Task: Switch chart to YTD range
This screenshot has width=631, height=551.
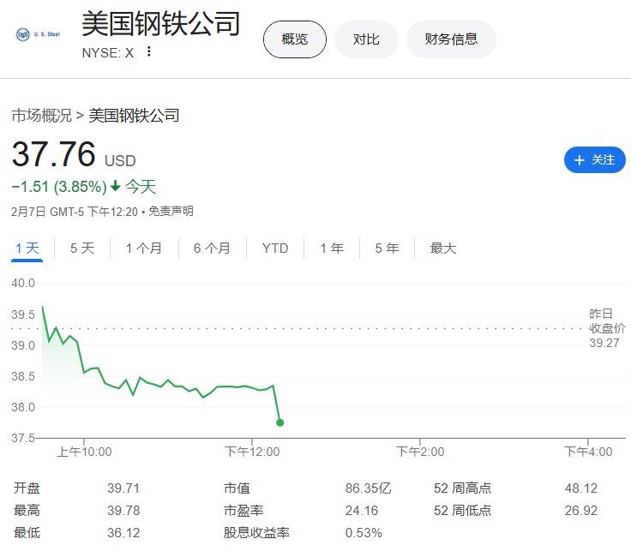Action: 275,249
